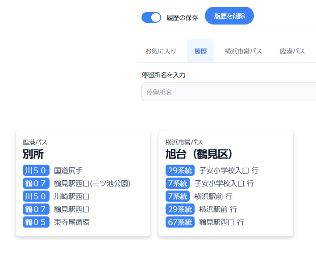Select 鶴07 route to 鶴見駅西口(三ツ池公園)

pyautogui.click(x=77, y=183)
